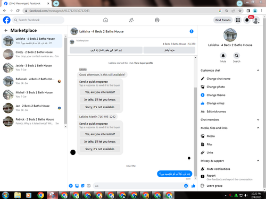The width and height of the screenshot is (266, 199).
Task: Reload the page in Chrome
Action: point(18,11)
